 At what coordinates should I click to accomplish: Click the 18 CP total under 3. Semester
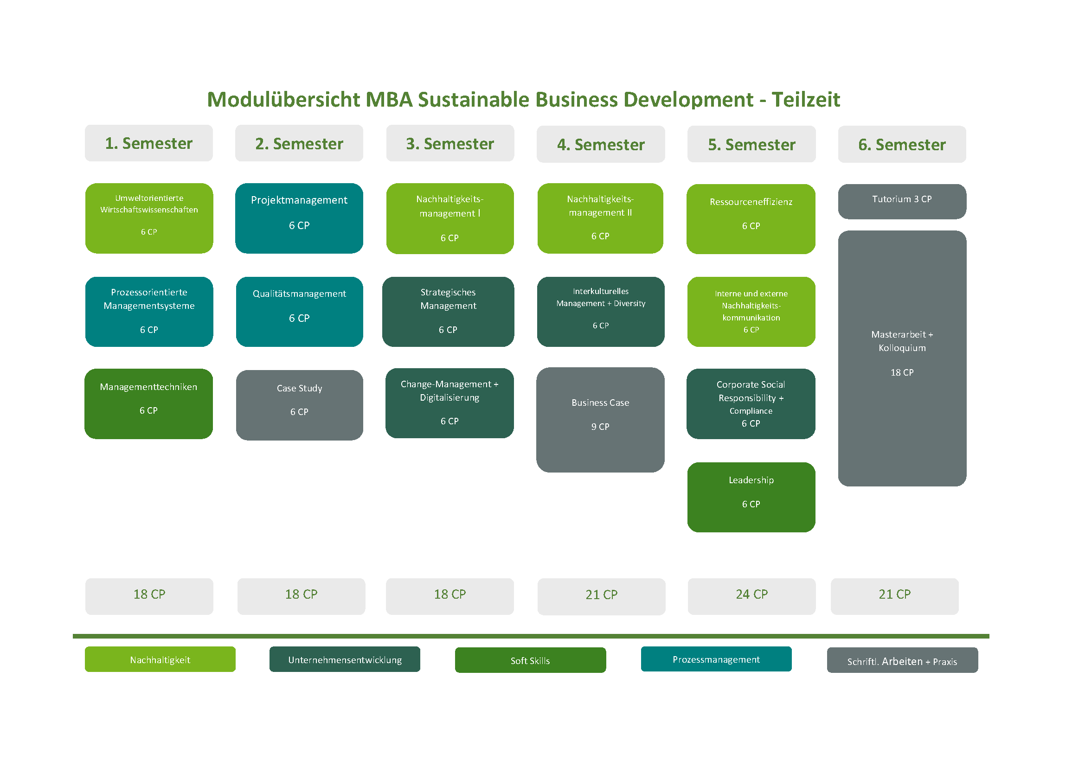(x=450, y=596)
